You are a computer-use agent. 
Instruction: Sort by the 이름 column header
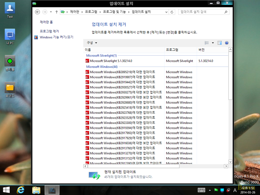coord(123,50)
